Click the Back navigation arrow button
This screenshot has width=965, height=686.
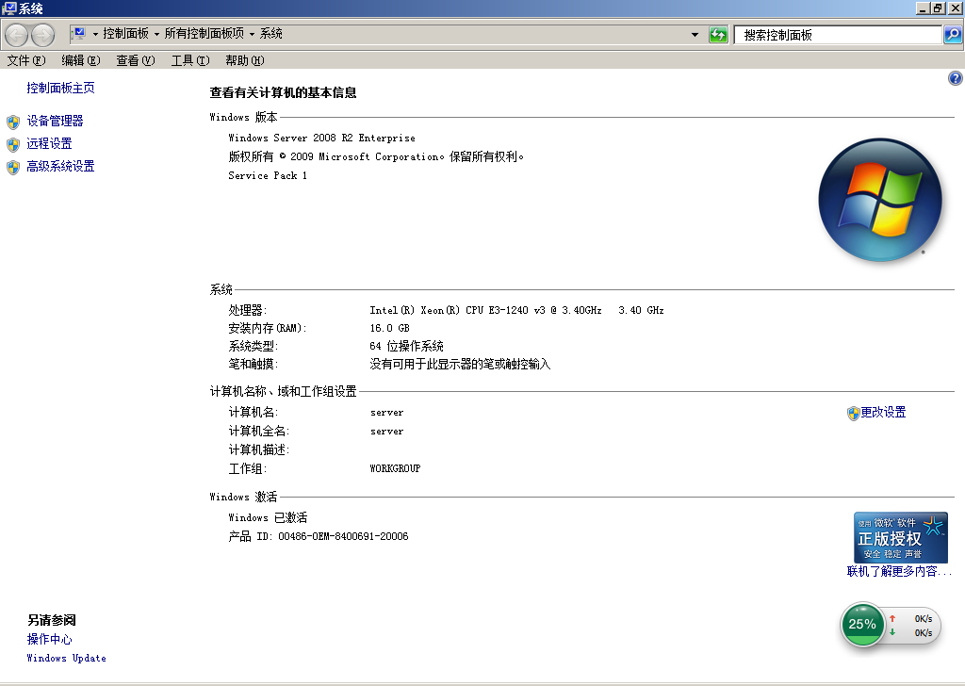pyautogui.click(x=17, y=35)
